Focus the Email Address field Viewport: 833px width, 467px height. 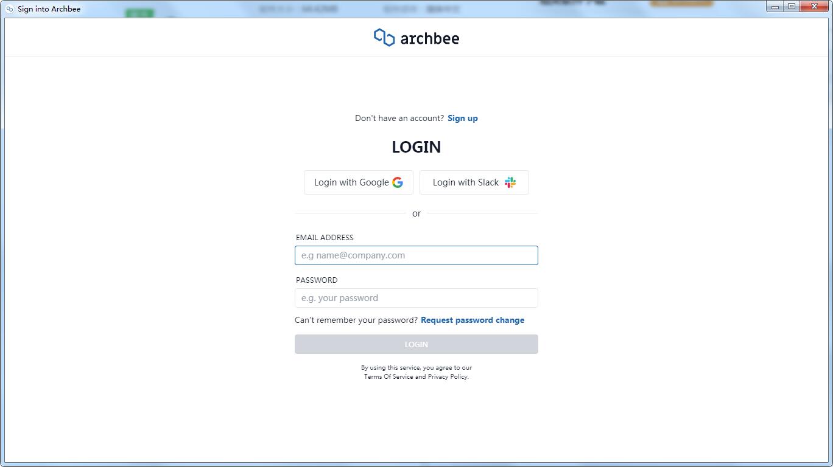(x=416, y=255)
